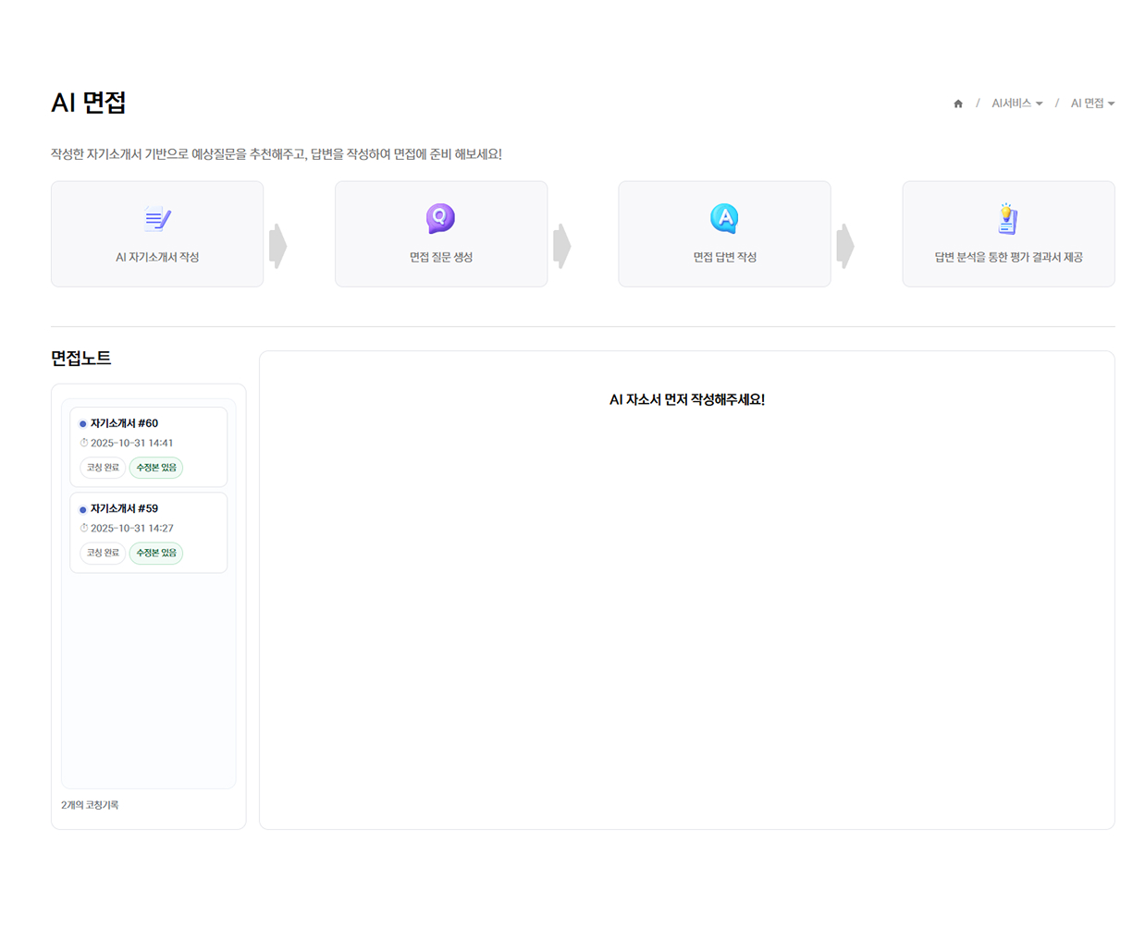Click blue dot next to 자기소개서 #59

(83, 509)
